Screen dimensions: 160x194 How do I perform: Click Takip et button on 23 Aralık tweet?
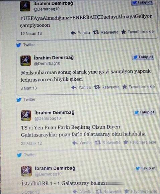click(x=144, y=112)
